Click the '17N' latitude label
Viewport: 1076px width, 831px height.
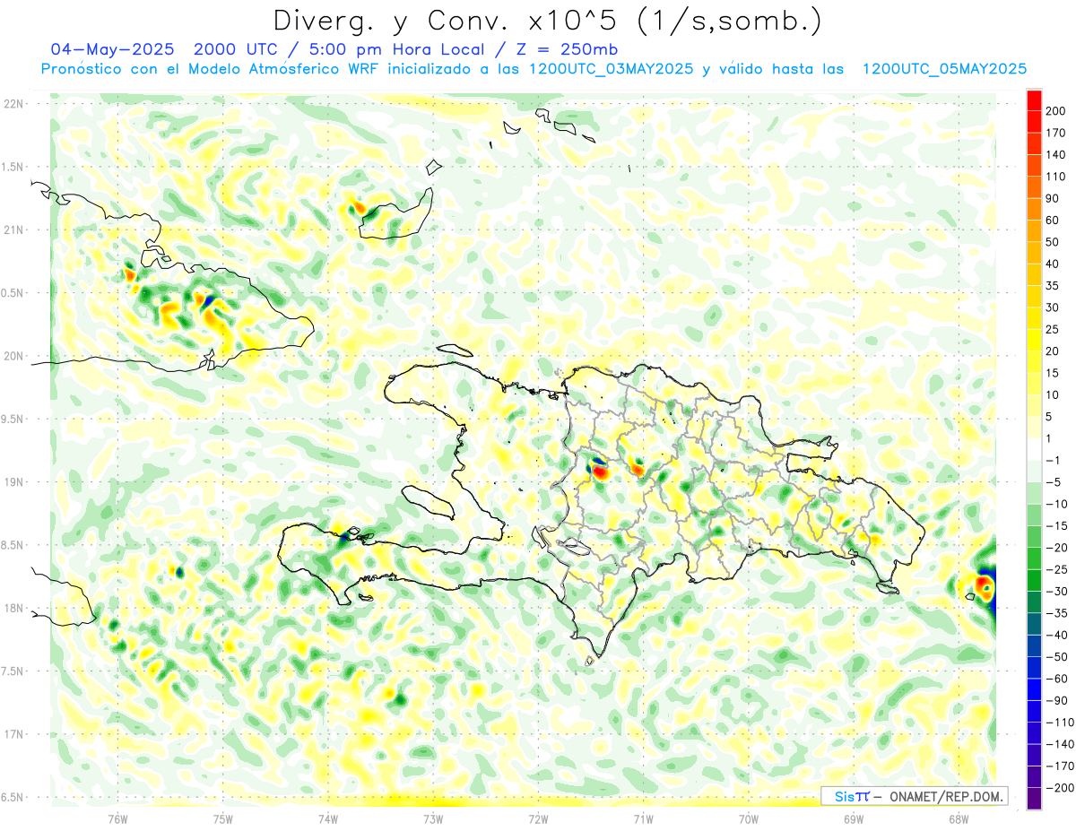click(13, 734)
